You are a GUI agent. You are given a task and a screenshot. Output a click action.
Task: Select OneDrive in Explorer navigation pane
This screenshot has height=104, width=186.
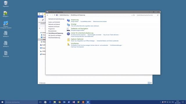point(43,45)
